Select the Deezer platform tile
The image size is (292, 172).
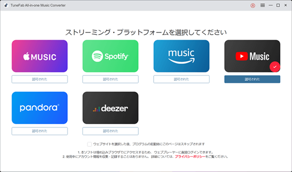111,108
